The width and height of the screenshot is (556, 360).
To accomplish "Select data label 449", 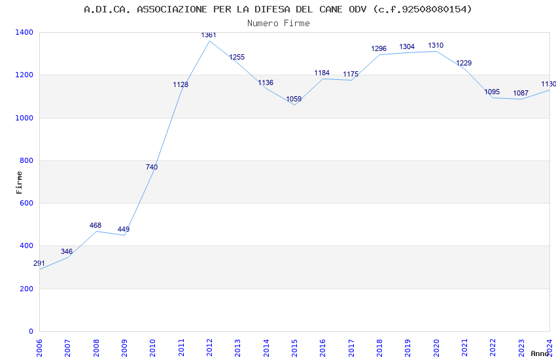I will coord(124,229).
